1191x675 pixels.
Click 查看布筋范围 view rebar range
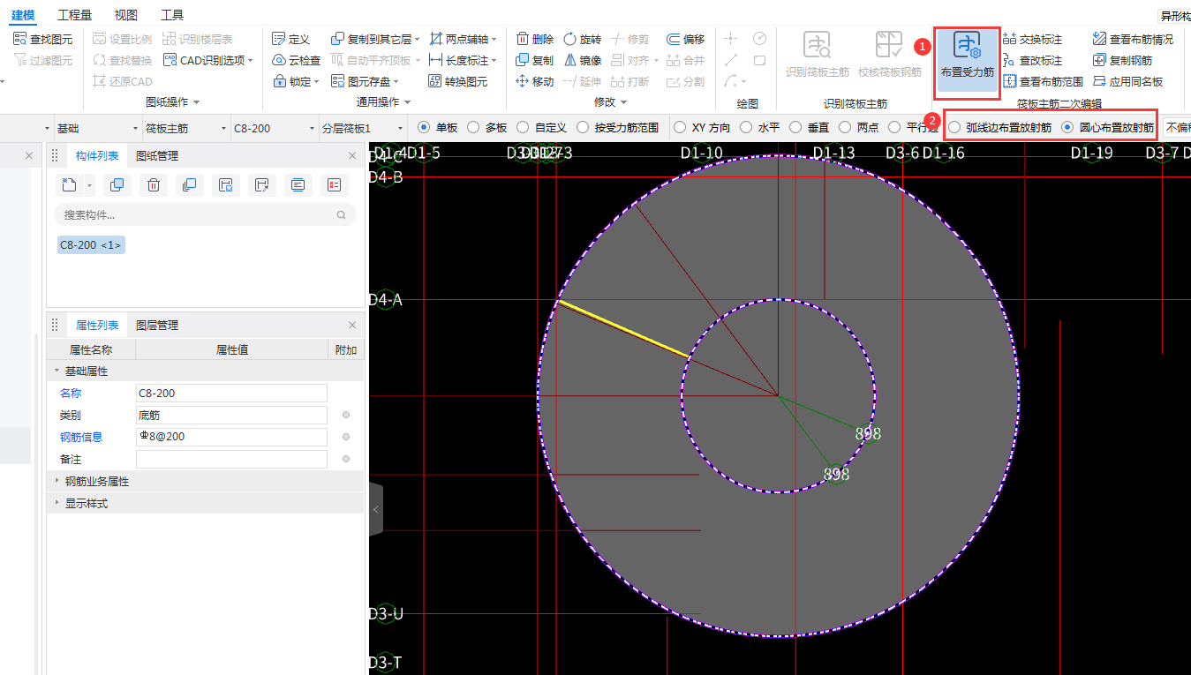coord(1044,81)
